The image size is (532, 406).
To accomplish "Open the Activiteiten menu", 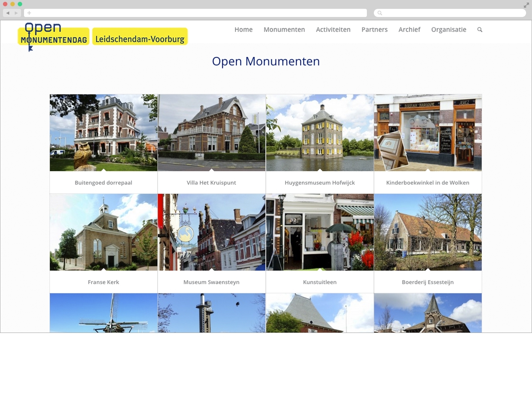I will click(333, 30).
